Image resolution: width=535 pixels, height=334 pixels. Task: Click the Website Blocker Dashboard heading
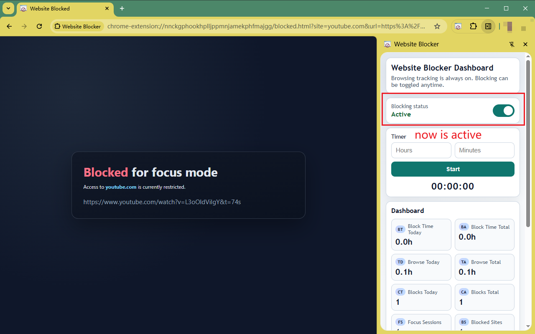point(442,68)
